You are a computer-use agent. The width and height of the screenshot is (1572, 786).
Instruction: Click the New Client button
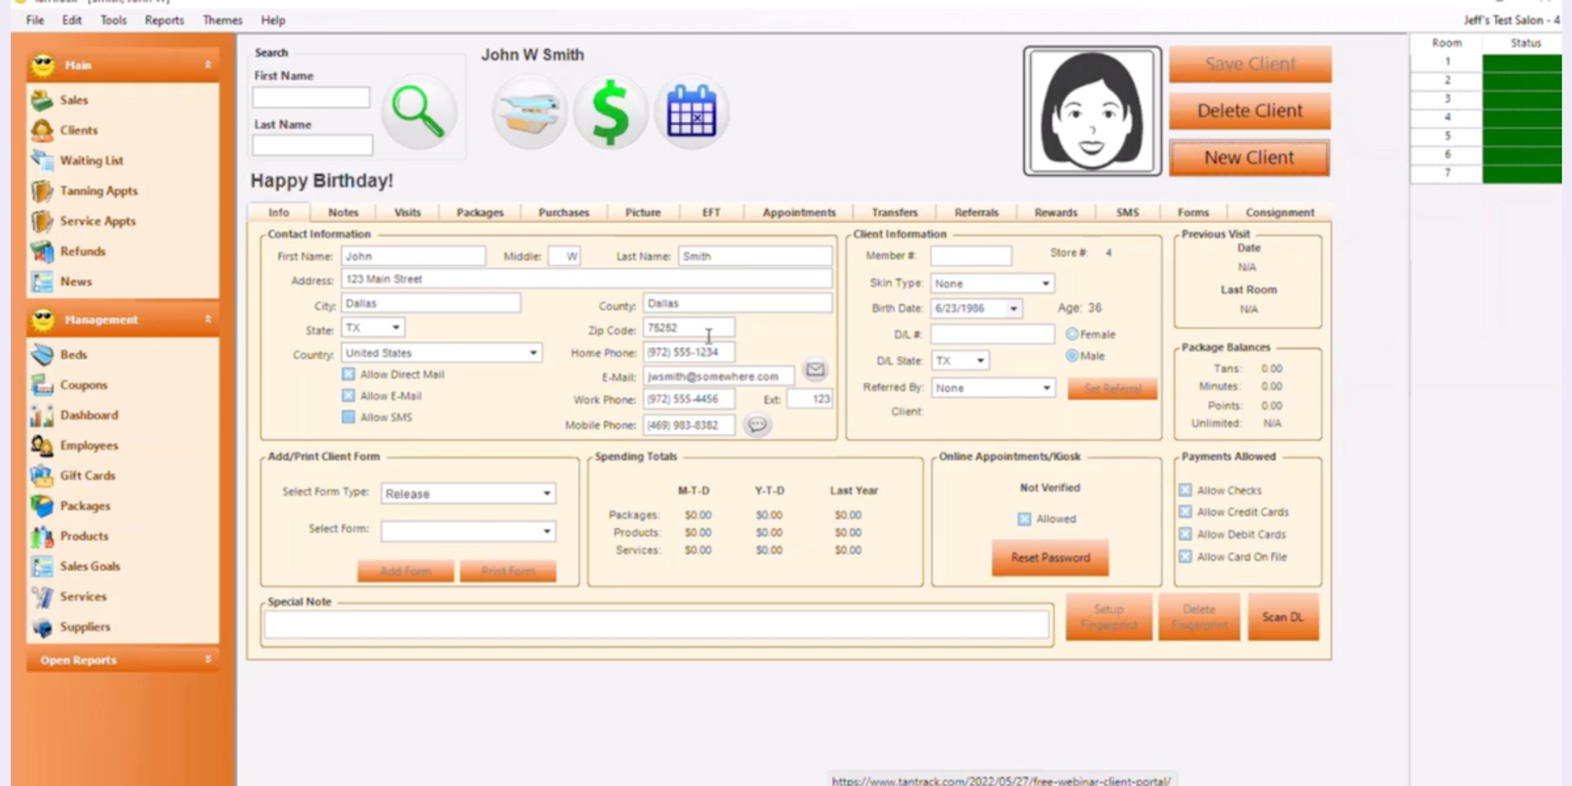pyautogui.click(x=1250, y=158)
